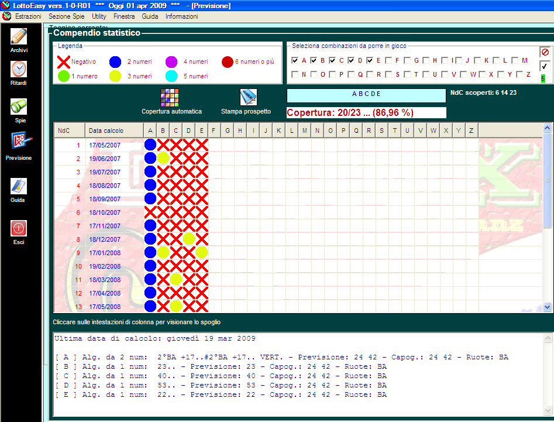Open the Spie flashlight icon
Viewport: 554px width, 422px height.
[19, 107]
